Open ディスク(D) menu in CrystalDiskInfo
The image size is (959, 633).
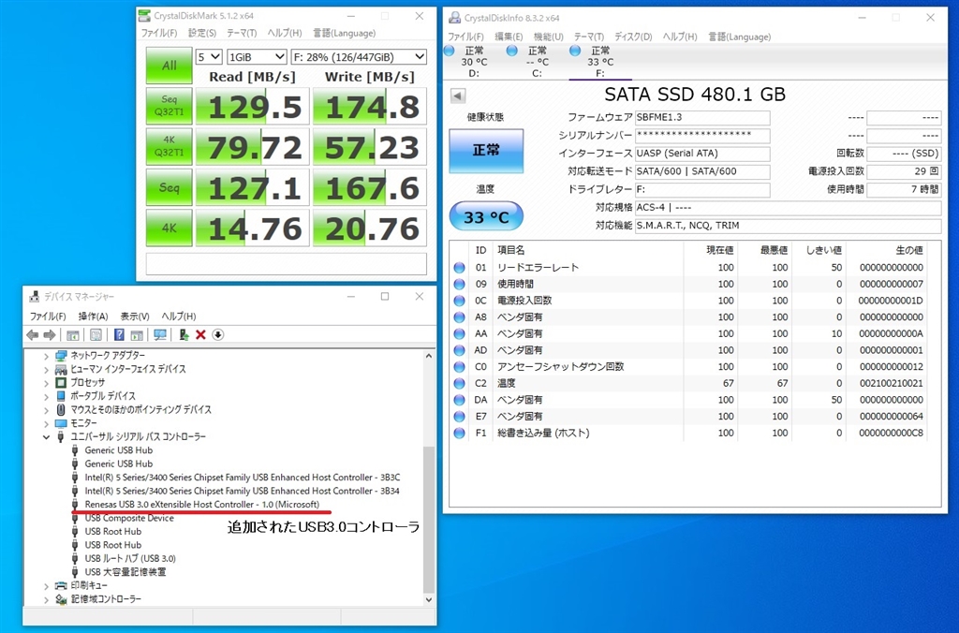click(x=633, y=37)
